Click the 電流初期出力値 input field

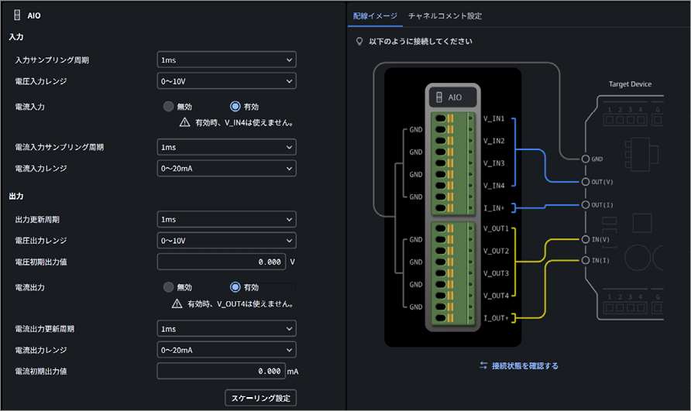[222, 371]
